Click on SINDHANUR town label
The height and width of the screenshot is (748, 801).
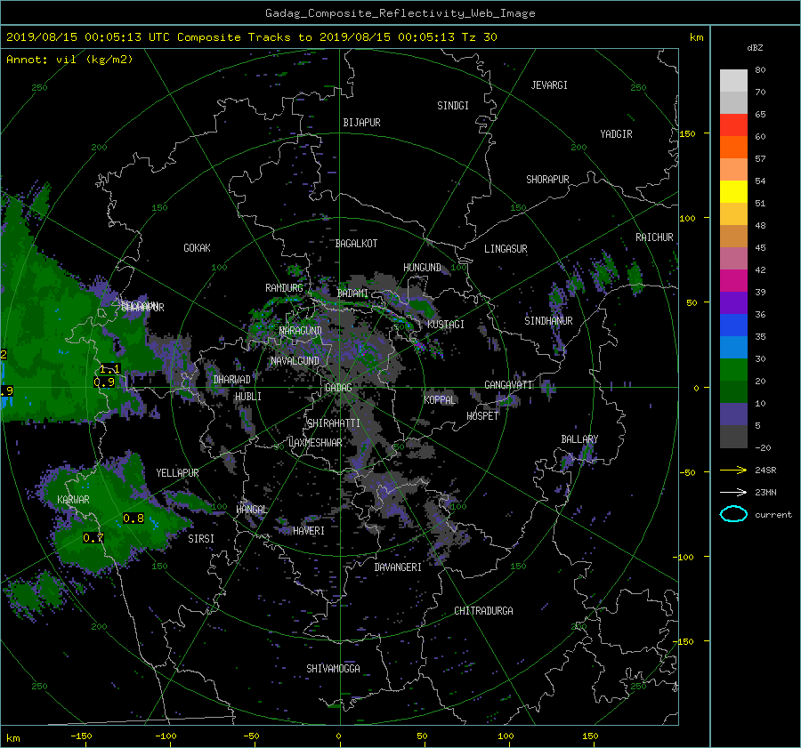tap(548, 321)
